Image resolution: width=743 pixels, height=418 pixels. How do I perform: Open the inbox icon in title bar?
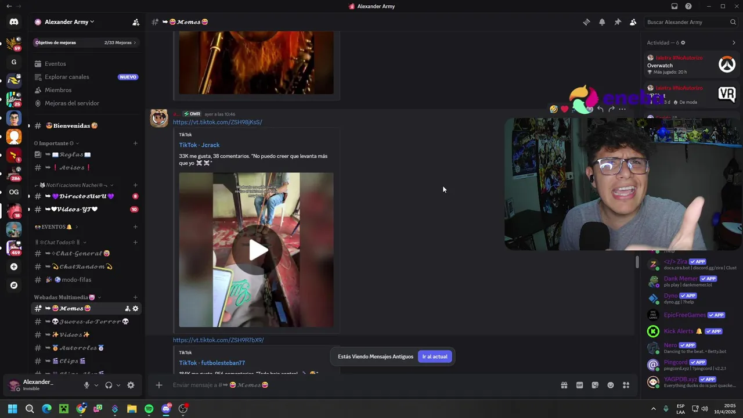click(x=674, y=6)
